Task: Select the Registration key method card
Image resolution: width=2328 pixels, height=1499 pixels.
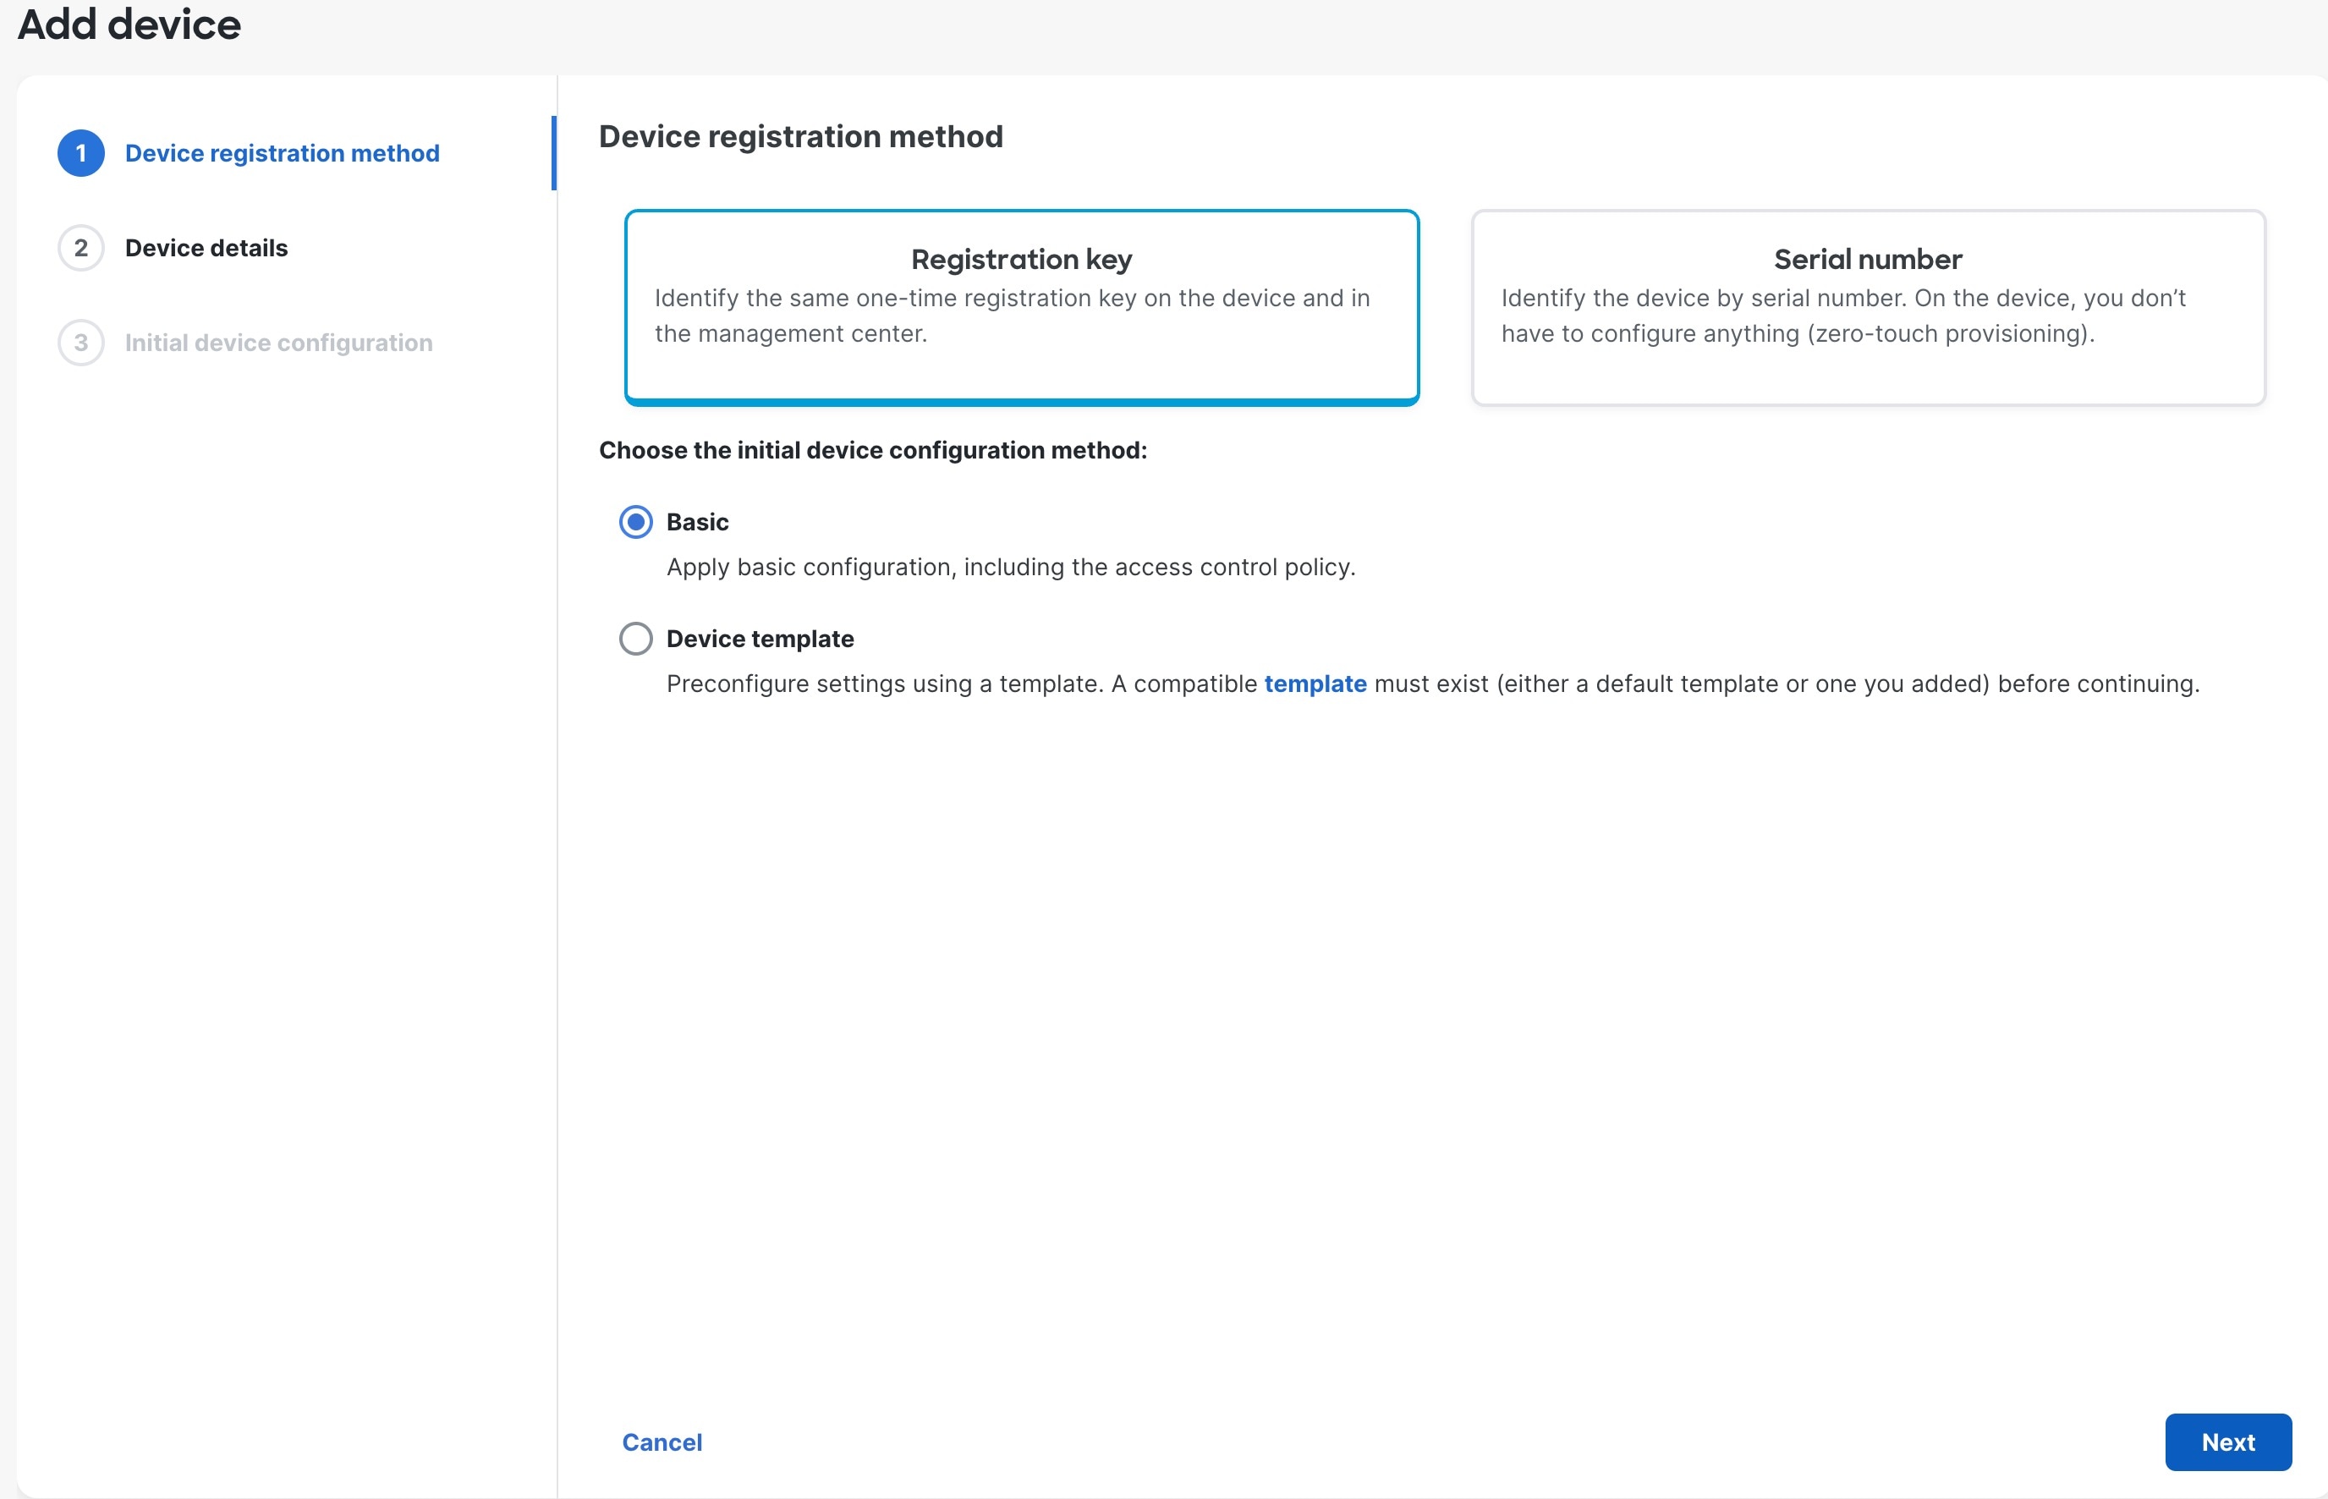Action: (1021, 306)
